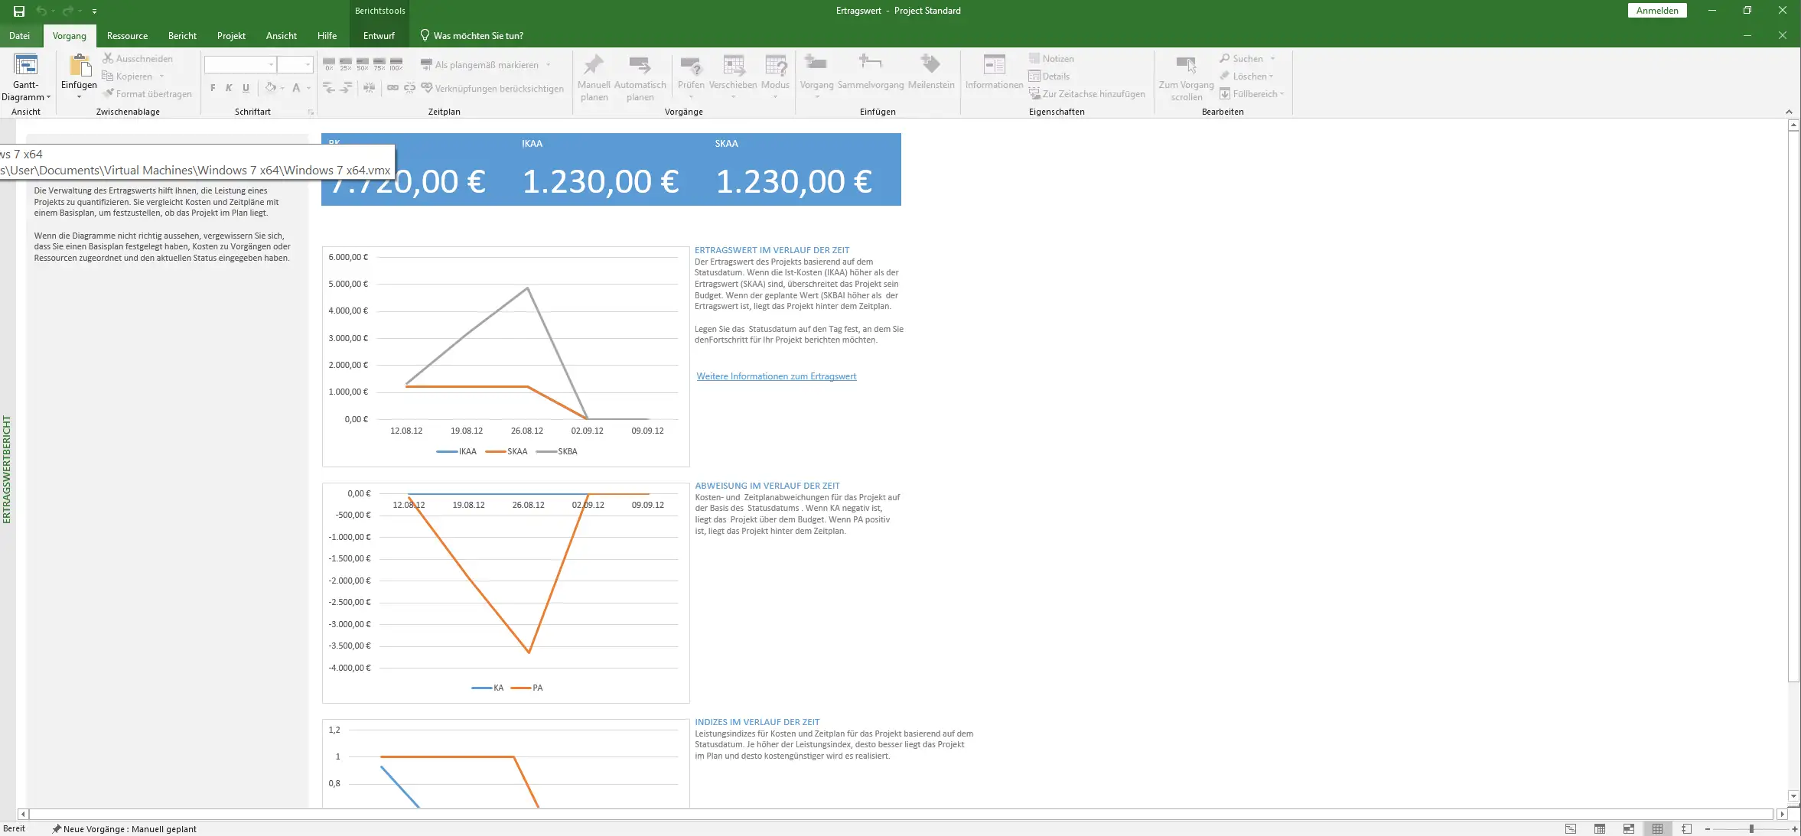
Task: Open Weitere Informationen zum Ertragswert link
Action: (776, 376)
